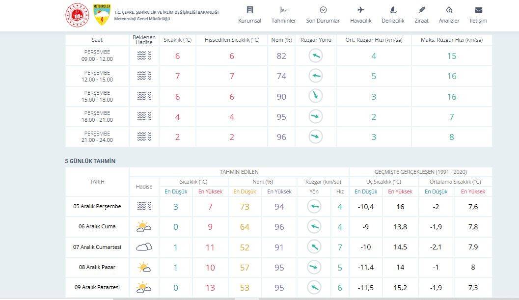519x300 pixels.
Task: Click the Analizler icon
Action: tap(449, 10)
